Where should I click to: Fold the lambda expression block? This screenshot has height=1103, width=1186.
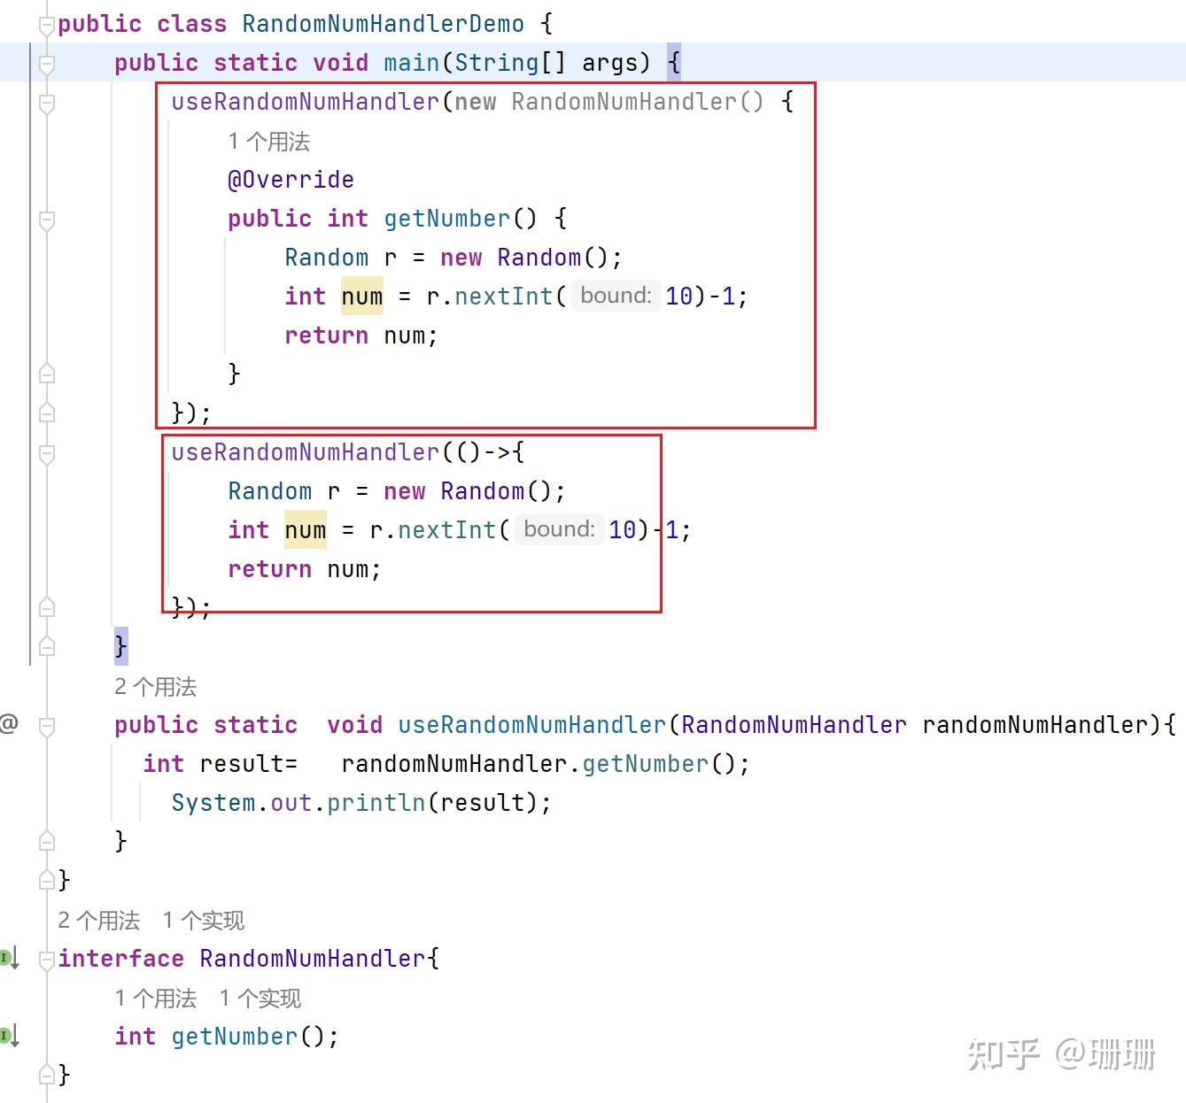click(x=47, y=453)
